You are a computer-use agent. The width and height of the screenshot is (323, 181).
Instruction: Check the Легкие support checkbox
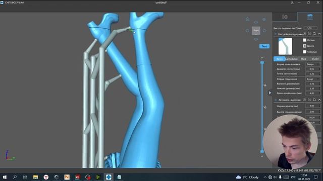305,40
